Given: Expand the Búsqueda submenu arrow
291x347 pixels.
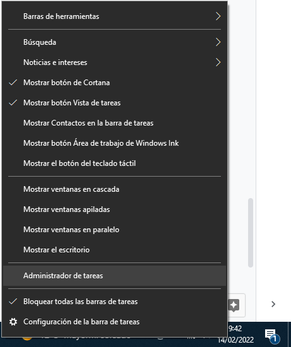Looking at the screenshot, I should click(x=218, y=42).
